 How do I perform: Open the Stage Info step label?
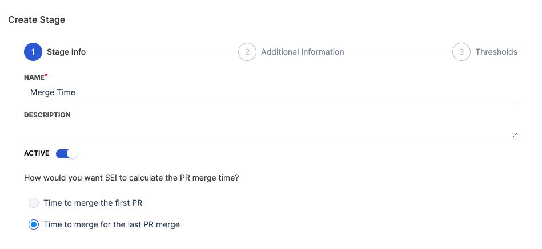pyautogui.click(x=66, y=52)
